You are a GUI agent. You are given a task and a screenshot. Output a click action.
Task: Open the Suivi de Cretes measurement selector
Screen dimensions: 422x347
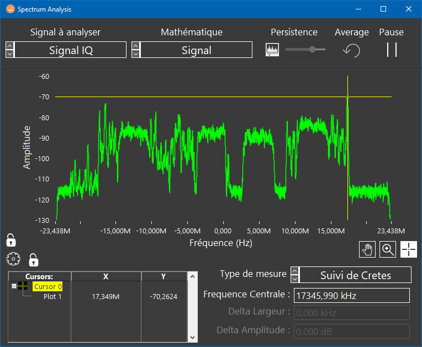pos(356,275)
